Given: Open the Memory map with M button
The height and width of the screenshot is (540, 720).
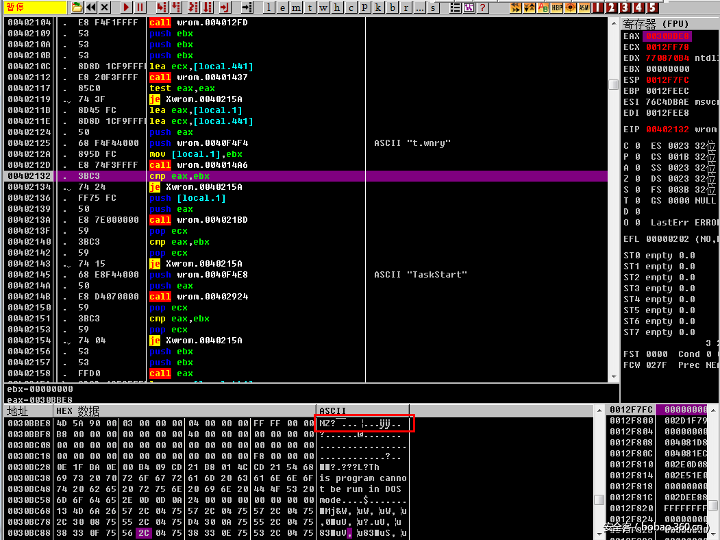Looking at the screenshot, I should (296, 8).
